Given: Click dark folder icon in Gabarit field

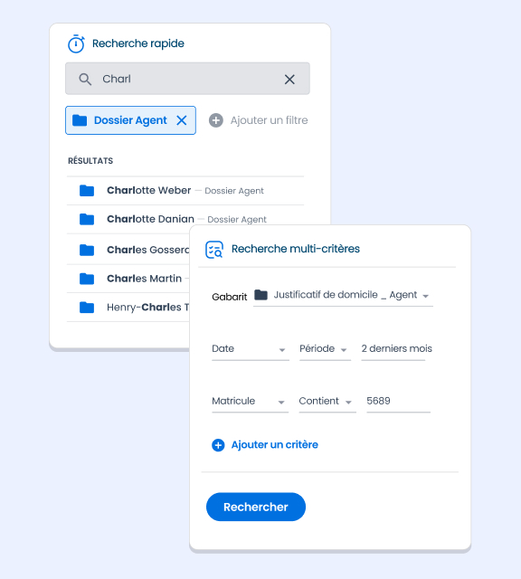Looking at the screenshot, I should 261,295.
